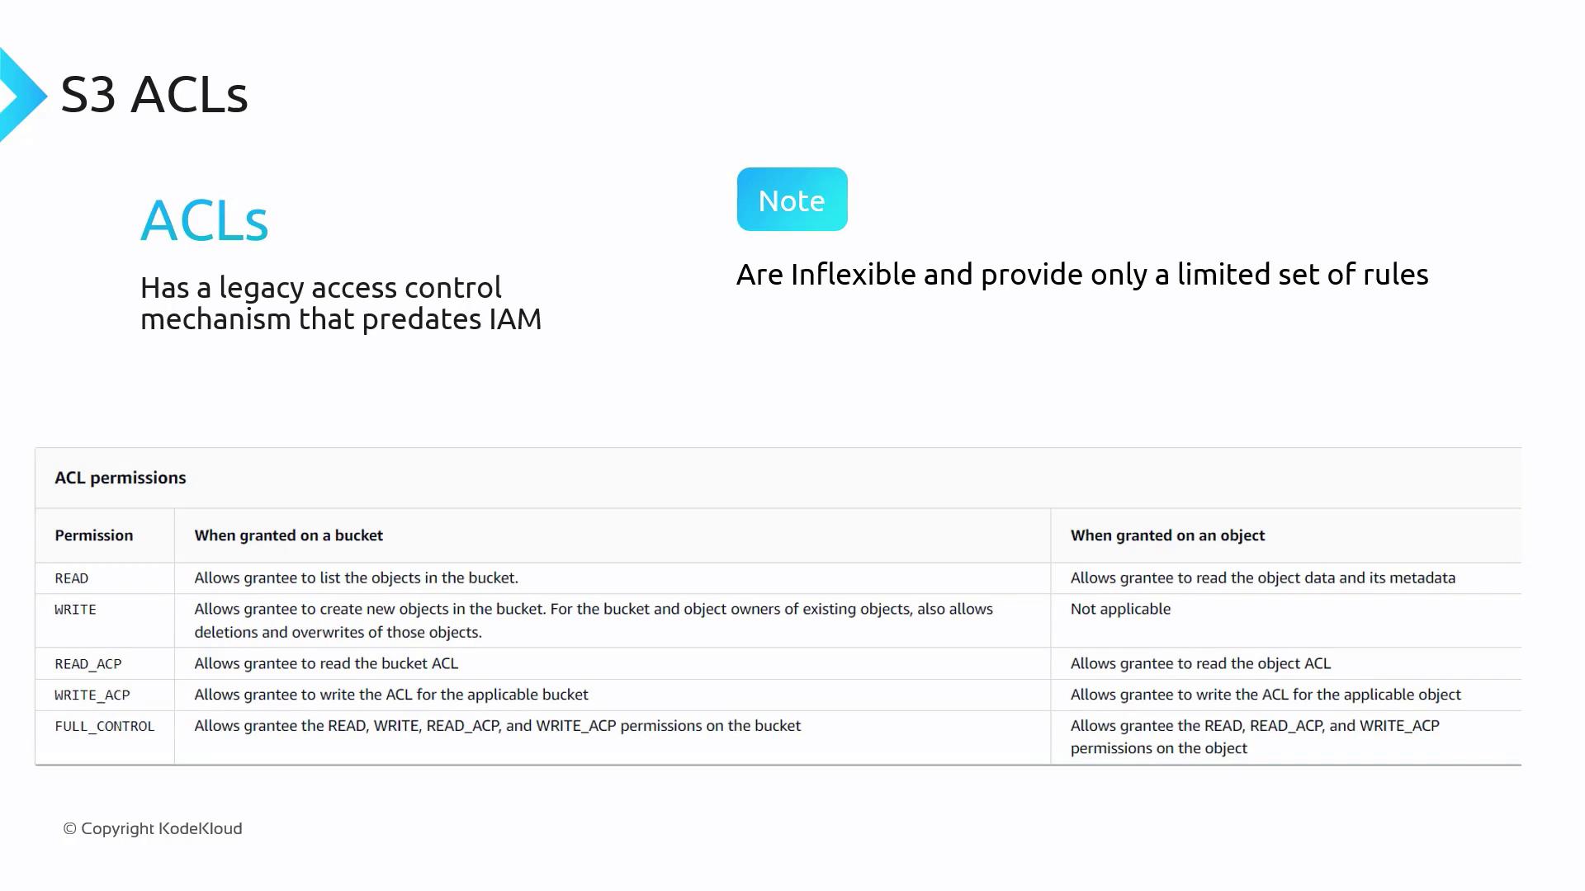This screenshot has height=891, width=1585.
Task: Click the legacy access control mechanism text
Action: [341, 303]
